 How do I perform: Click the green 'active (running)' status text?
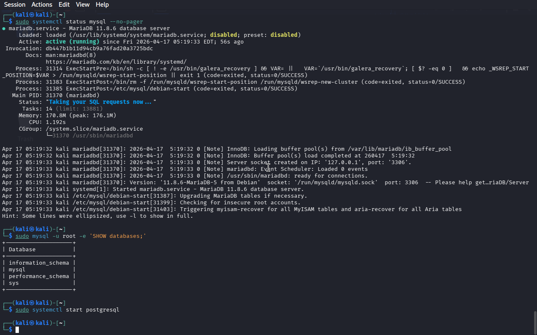[72, 41]
